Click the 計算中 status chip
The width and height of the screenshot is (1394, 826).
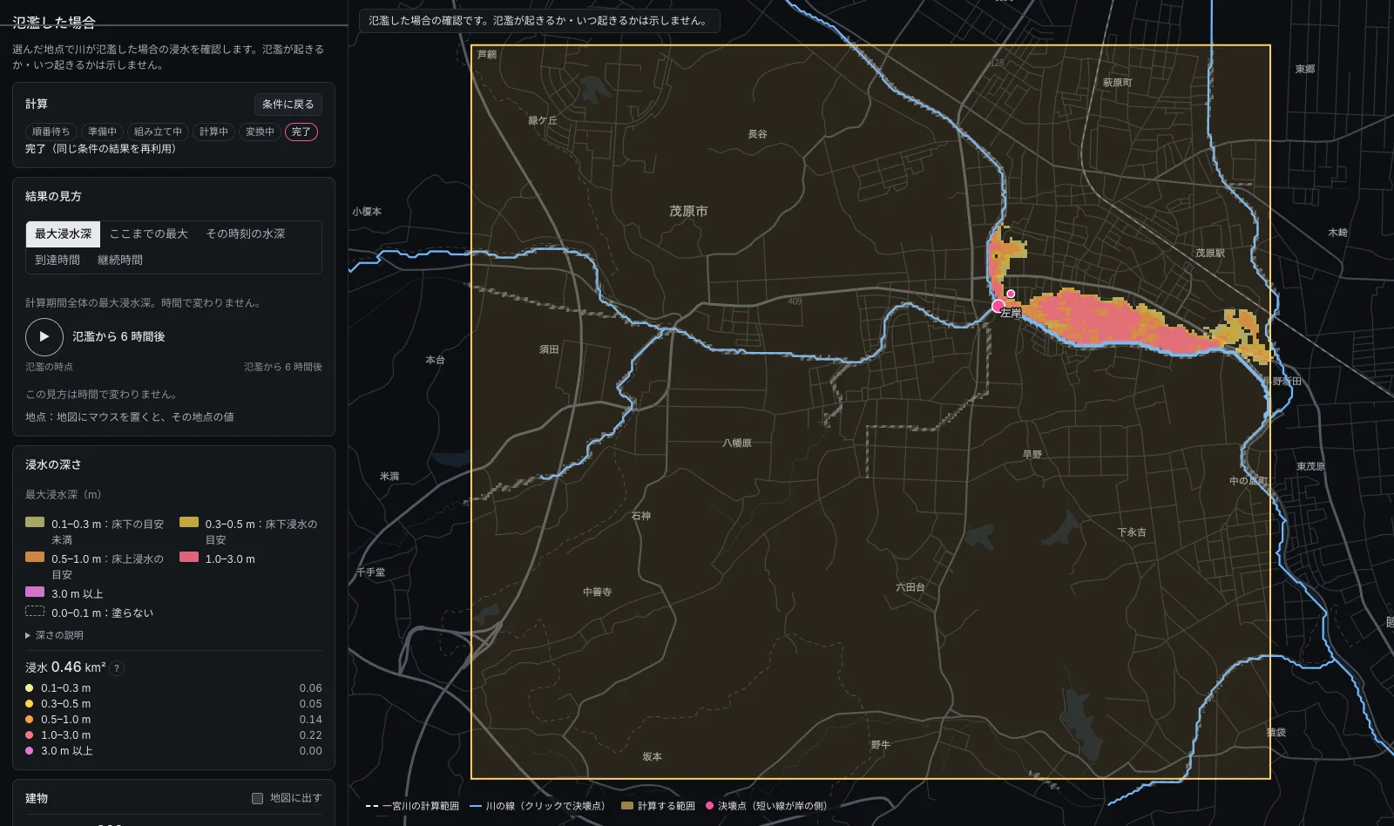coord(213,132)
